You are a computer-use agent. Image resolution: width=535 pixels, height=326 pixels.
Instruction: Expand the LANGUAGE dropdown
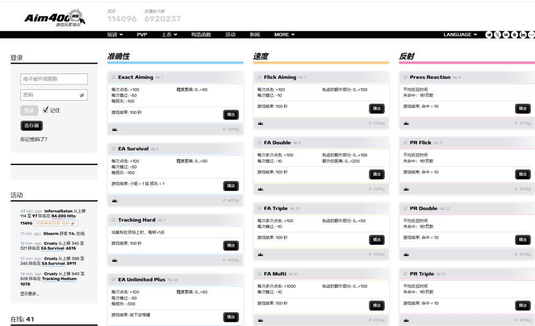[x=460, y=34]
